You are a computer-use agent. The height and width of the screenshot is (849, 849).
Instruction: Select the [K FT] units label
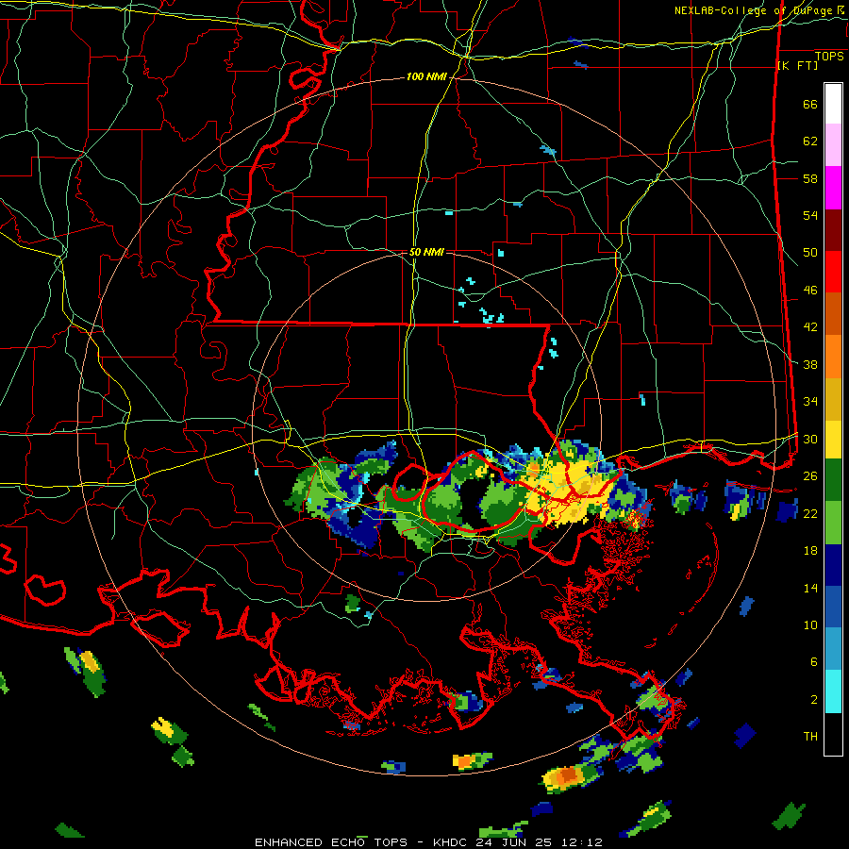[797, 65]
